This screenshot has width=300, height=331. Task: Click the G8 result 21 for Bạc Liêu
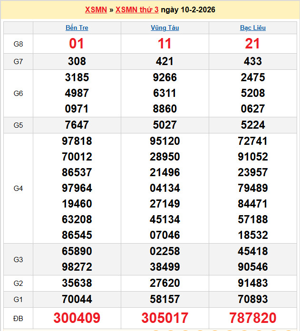252,44
